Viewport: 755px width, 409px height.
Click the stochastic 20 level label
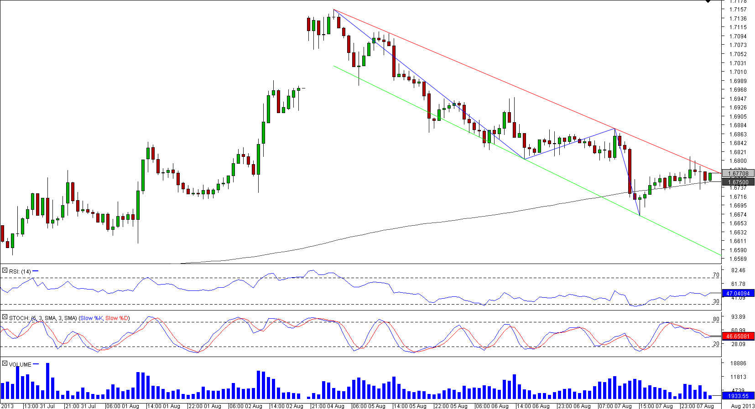pos(716,344)
